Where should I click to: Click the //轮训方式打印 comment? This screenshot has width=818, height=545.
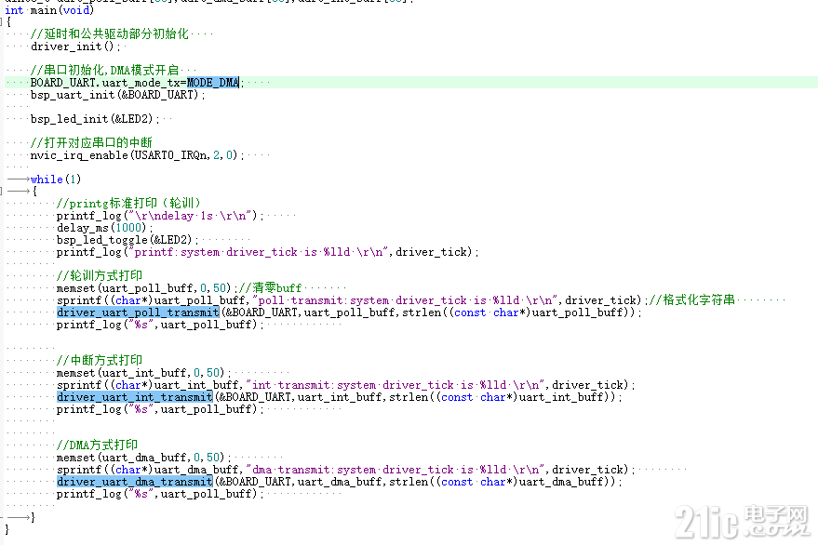click(100, 276)
